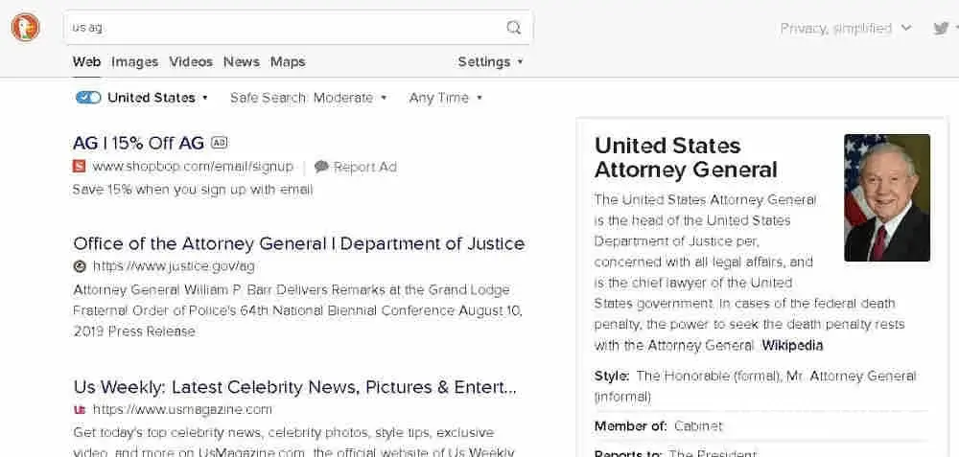The image size is (959, 457).
Task: Open the https://www.justice.gov/ag URL
Action: 174,265
